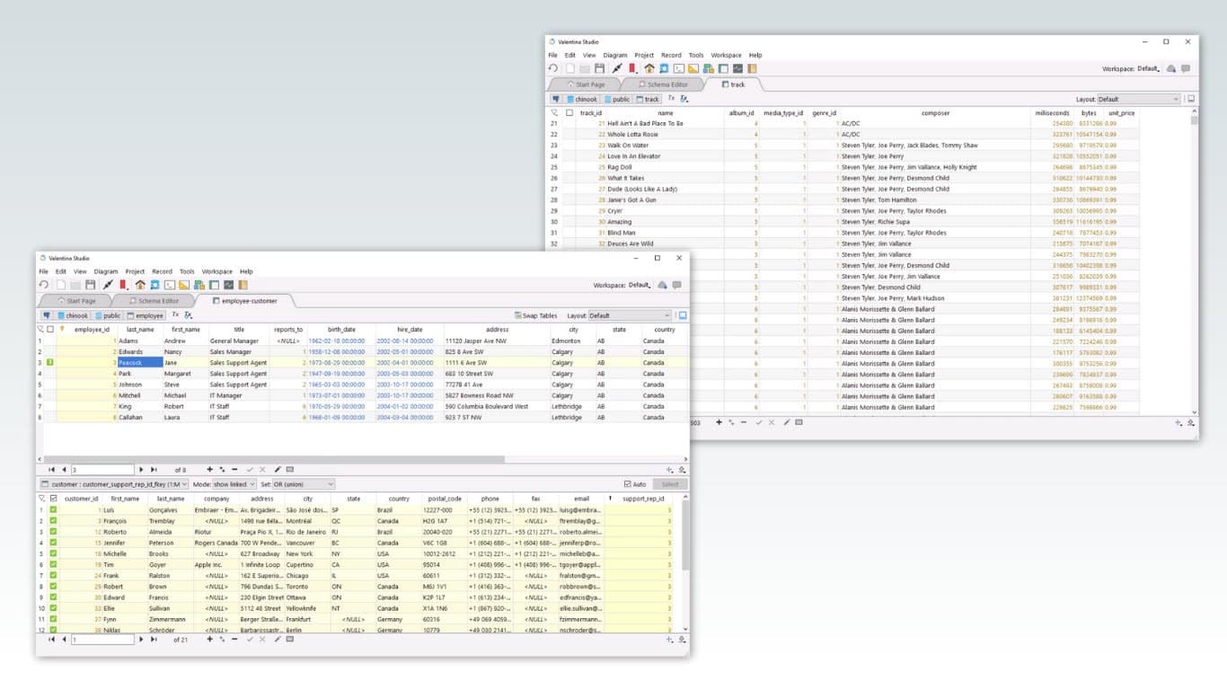Select the SQL pen tool icon
The height and width of the screenshot is (690, 1227).
(108, 285)
